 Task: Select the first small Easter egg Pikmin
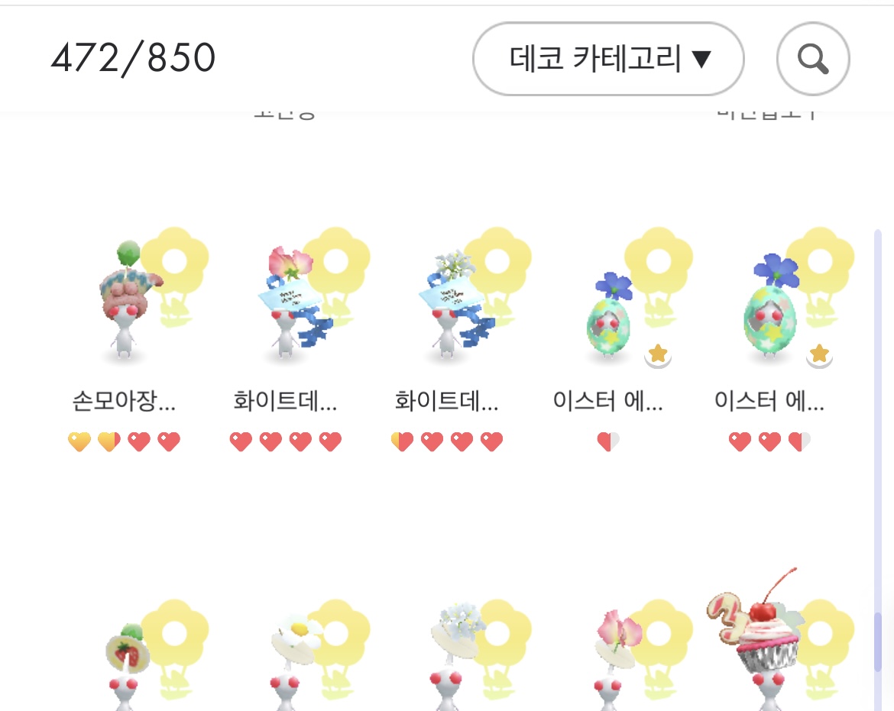(610, 315)
